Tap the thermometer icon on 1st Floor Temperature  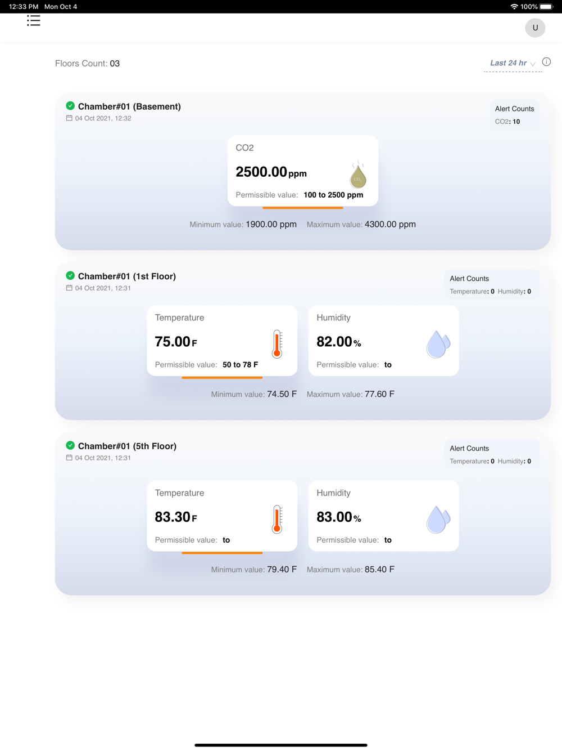click(x=277, y=344)
